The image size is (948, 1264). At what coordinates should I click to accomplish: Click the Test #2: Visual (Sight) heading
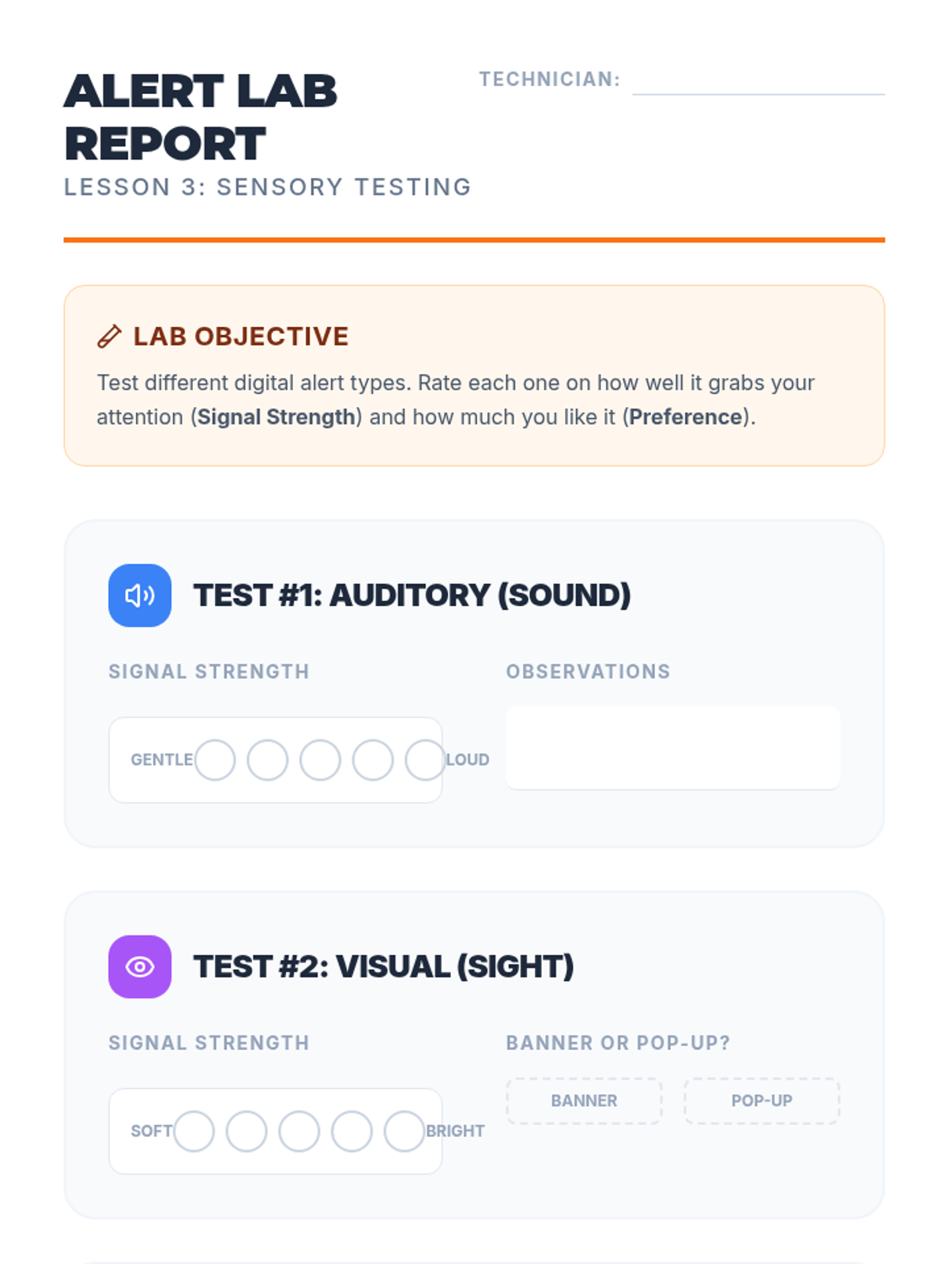(x=384, y=967)
